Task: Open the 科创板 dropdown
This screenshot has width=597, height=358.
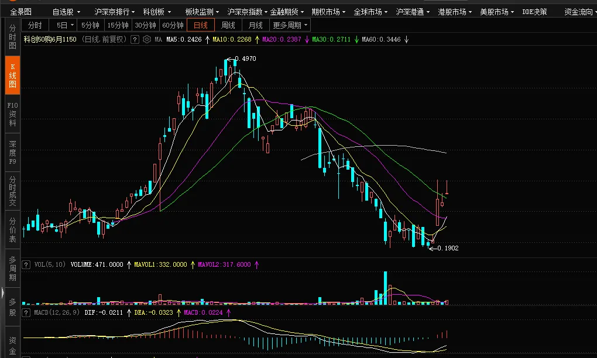Action: (x=157, y=12)
